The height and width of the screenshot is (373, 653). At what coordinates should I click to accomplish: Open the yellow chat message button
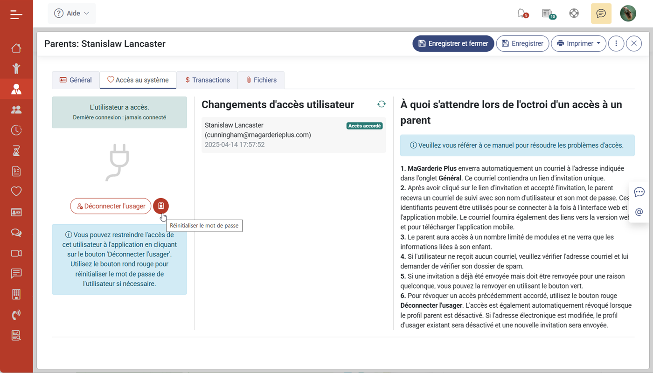(601, 14)
